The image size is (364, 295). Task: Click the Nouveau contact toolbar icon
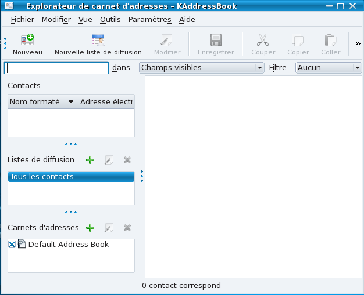27,41
